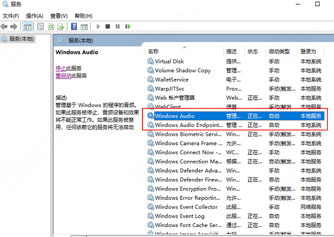Click gear icon of Windows Font Cache Service
Viewport: 334px width, 237px height.
151,225
